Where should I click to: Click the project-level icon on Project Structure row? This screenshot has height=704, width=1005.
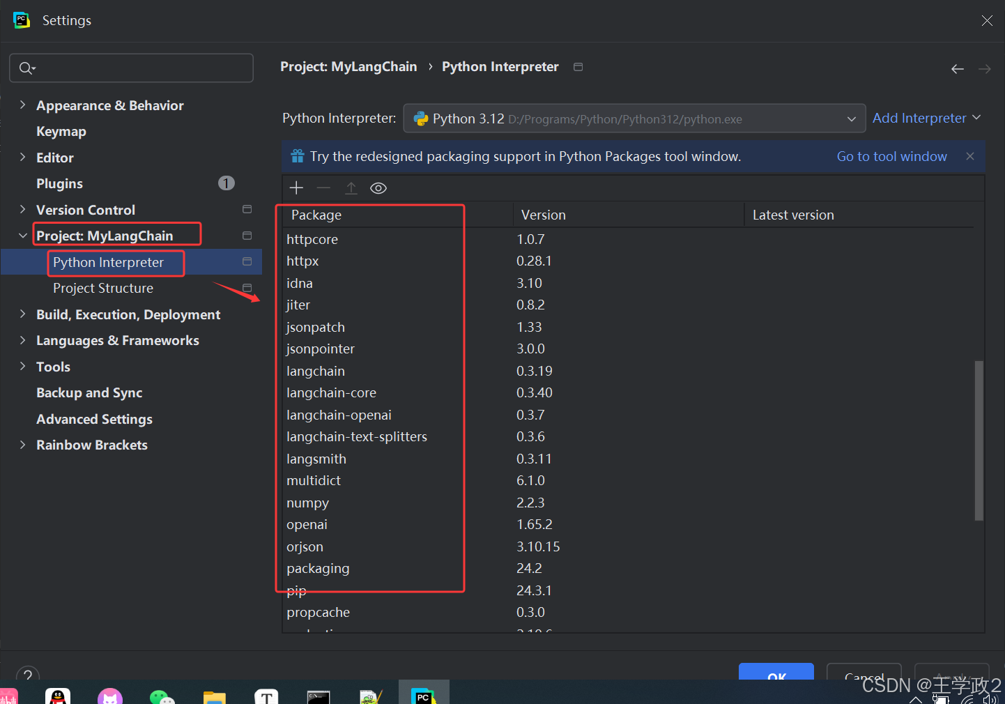point(247,288)
